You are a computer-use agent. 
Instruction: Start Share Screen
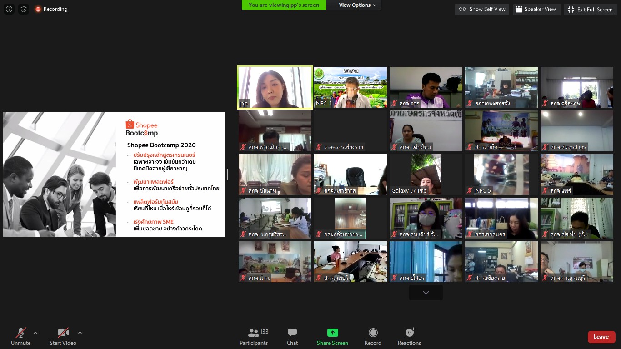pos(332,337)
